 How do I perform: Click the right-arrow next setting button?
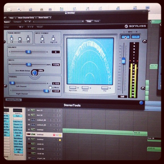pos(30,22)
